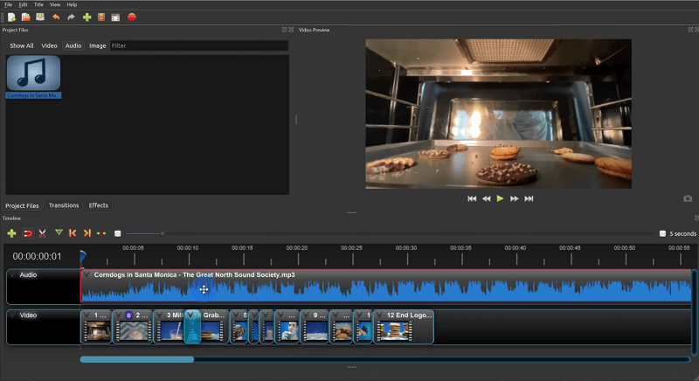Zoom in the timeline beside 5 seconds

click(x=662, y=233)
